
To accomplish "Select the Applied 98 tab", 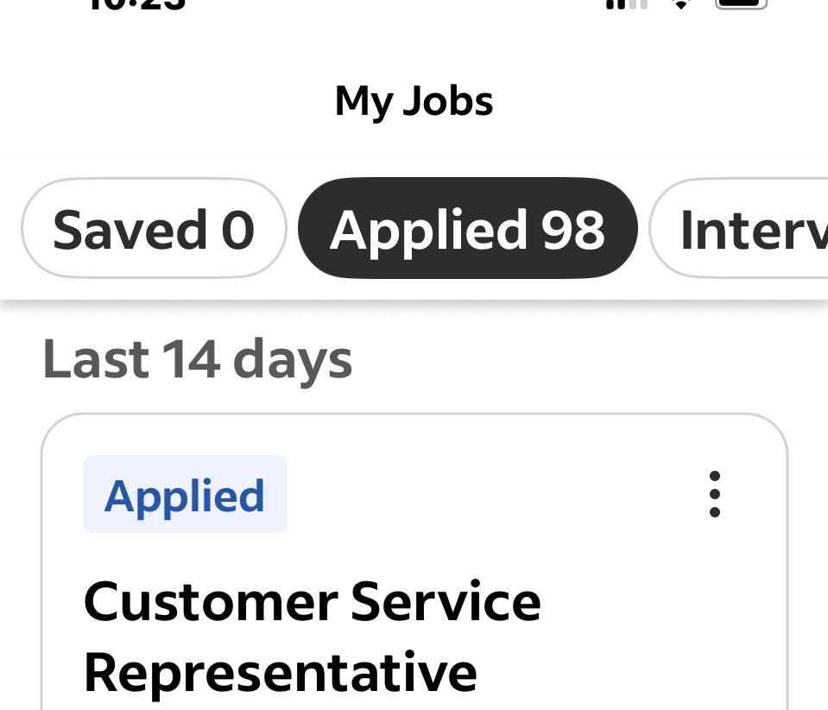I will 467,229.
